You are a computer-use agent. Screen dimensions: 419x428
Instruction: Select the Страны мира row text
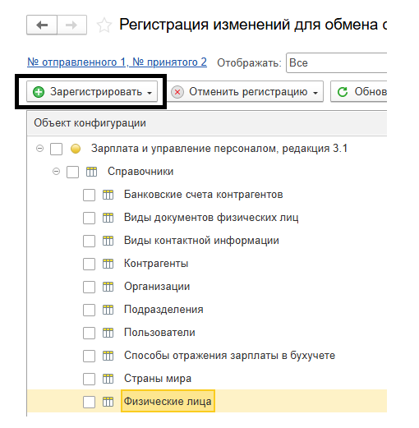[158, 379]
